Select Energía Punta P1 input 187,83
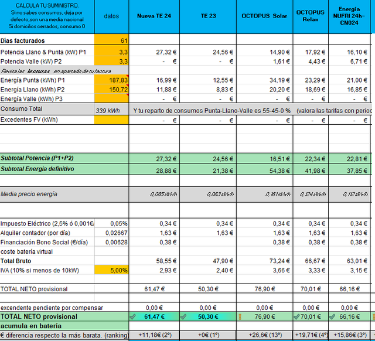 [x=111, y=80]
